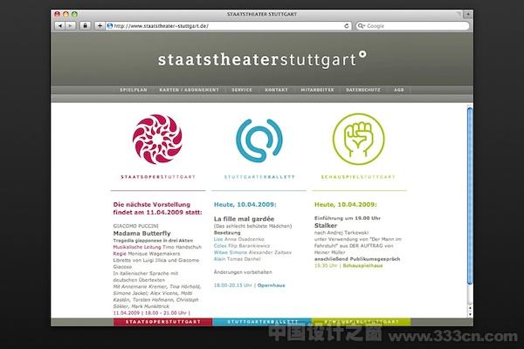524x349 pixels.
Task: Open the Spielplan menu item
Action: tap(134, 90)
